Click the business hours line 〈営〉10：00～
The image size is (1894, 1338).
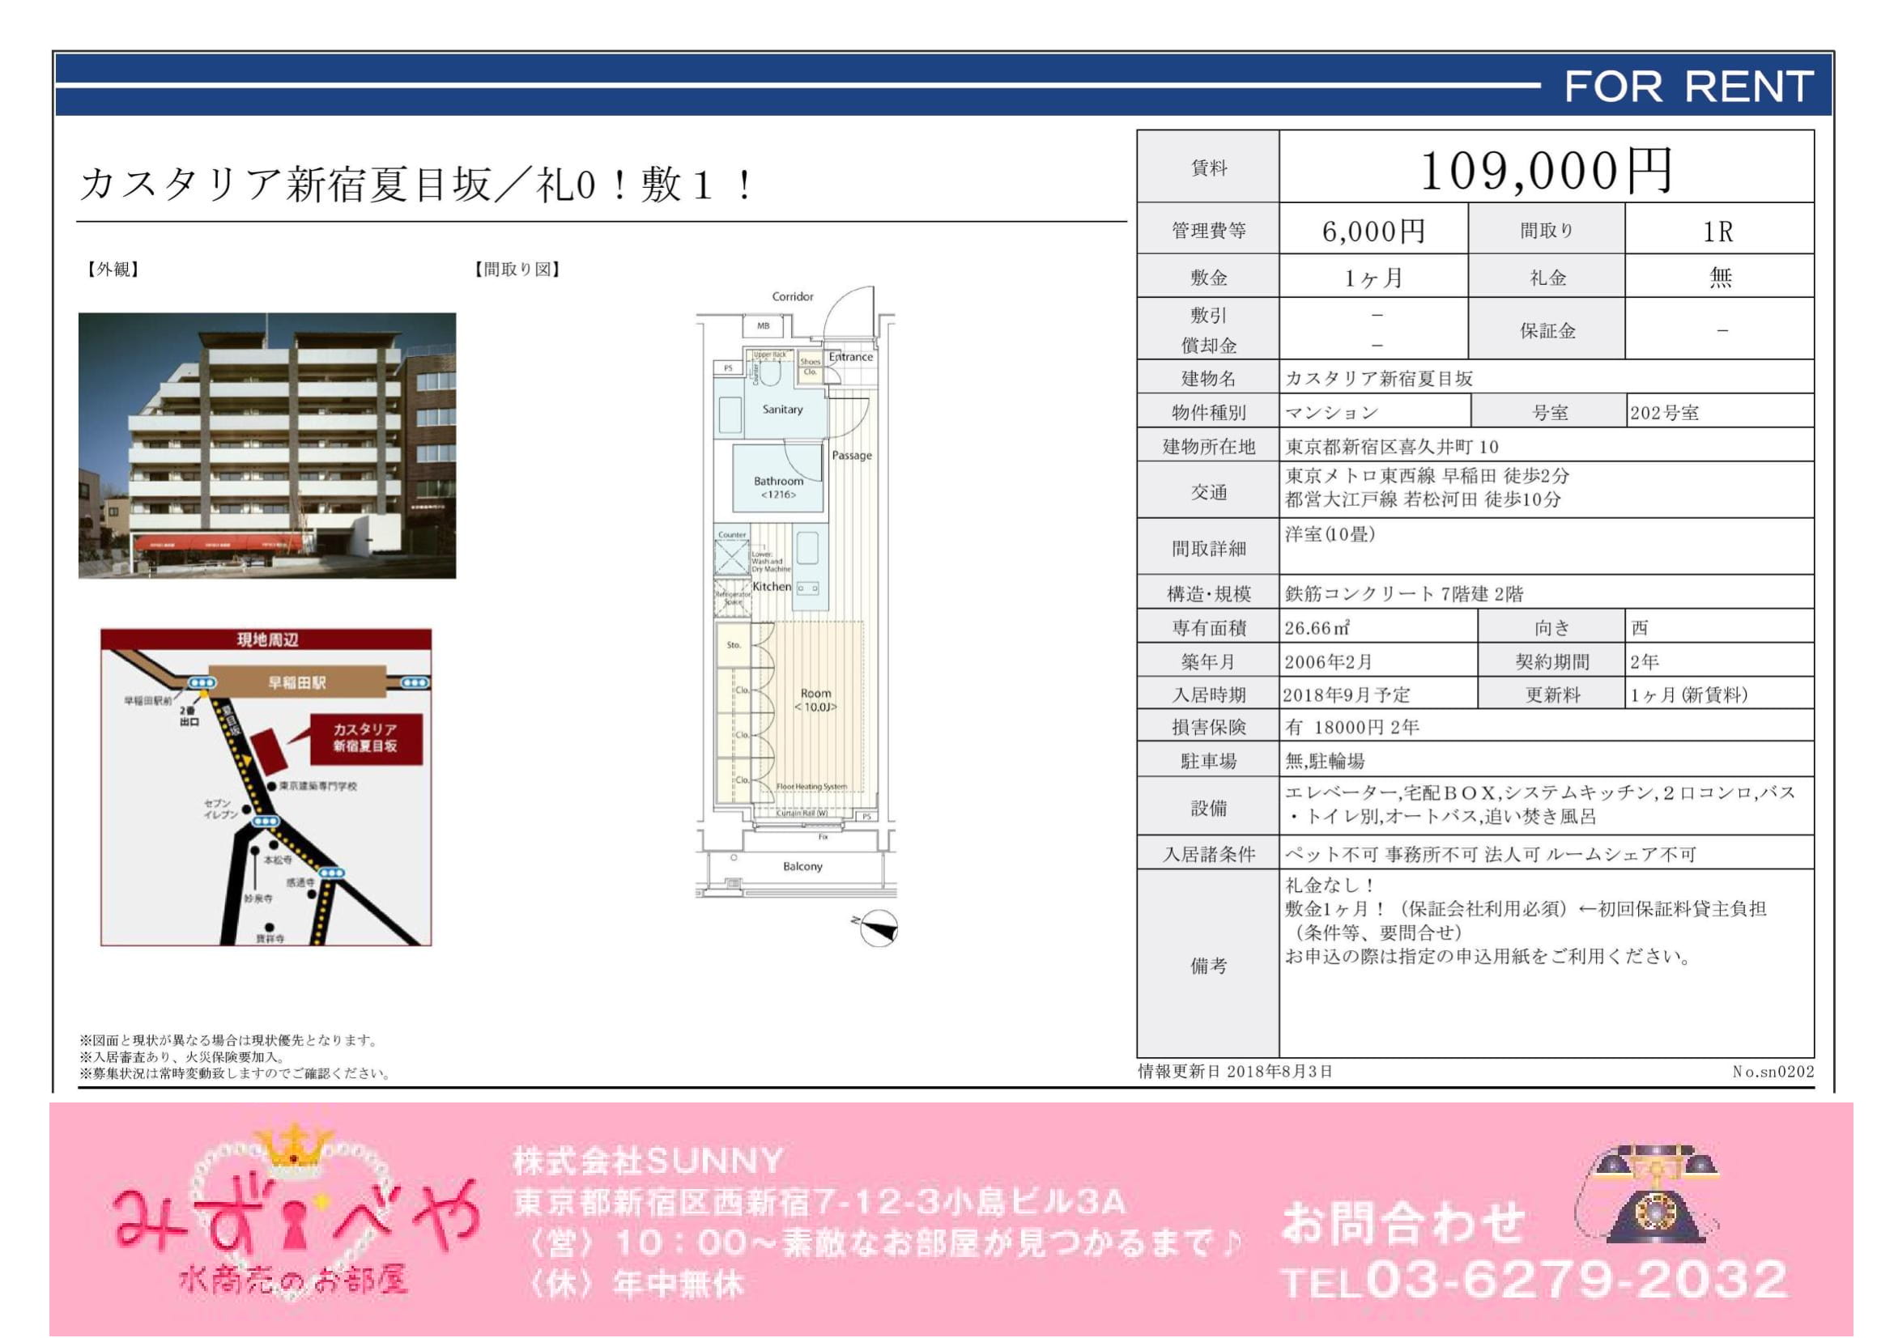[x=883, y=1243]
